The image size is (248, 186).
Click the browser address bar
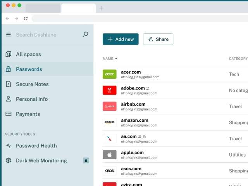[140, 19]
